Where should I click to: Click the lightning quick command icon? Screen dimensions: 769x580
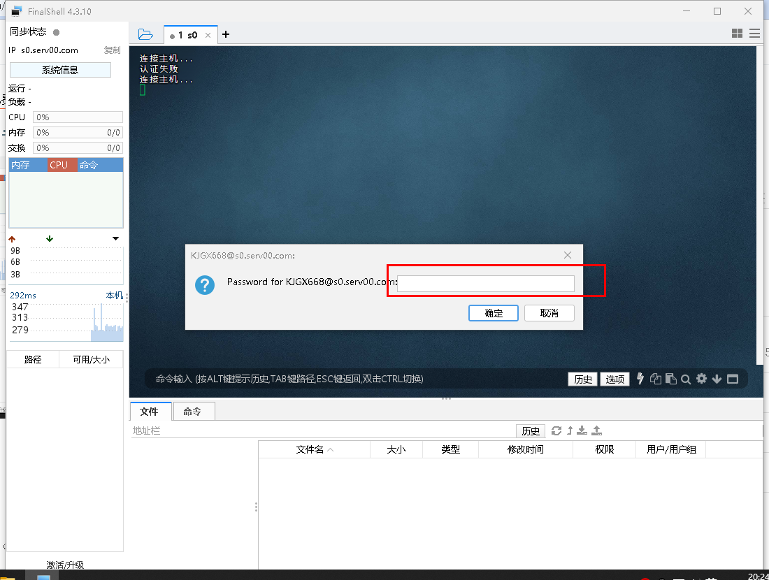(640, 379)
